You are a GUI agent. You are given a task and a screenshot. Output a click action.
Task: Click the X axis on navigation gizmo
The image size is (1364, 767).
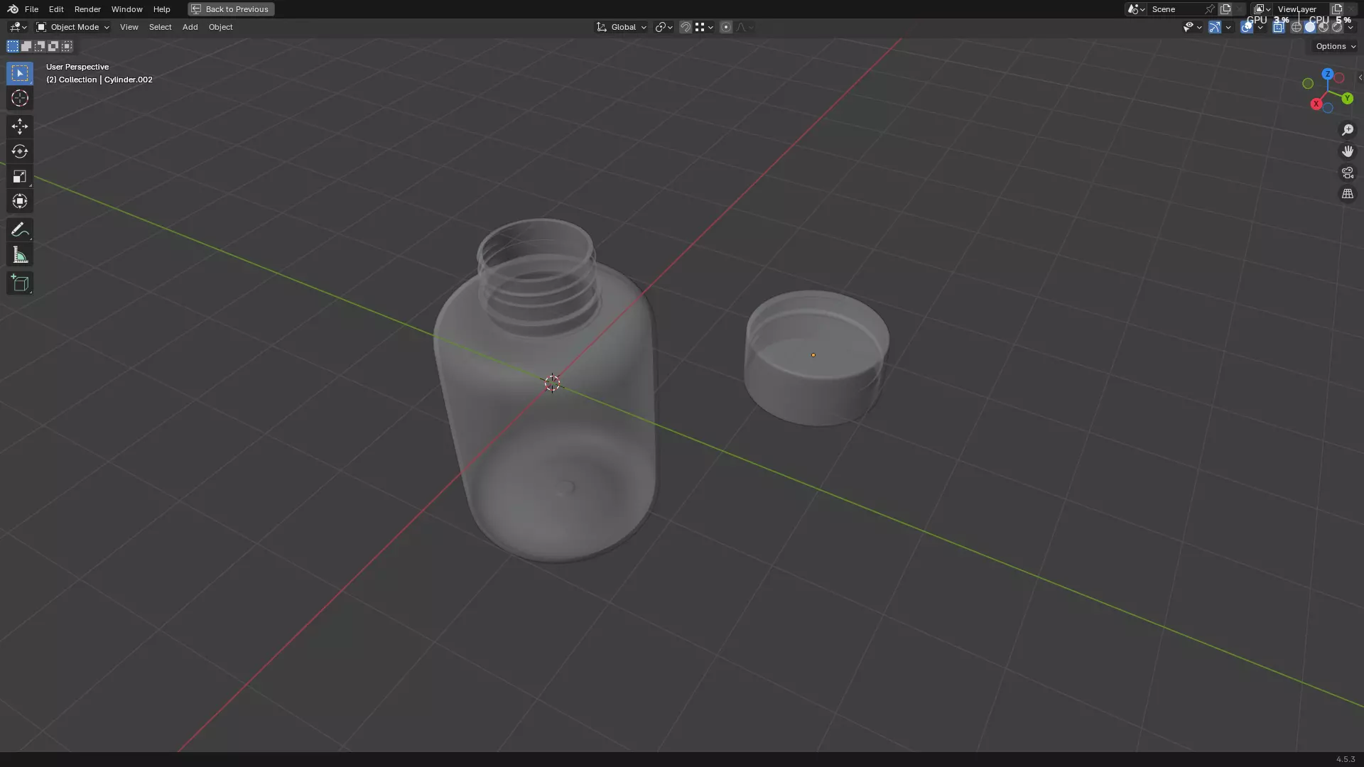[1316, 104]
